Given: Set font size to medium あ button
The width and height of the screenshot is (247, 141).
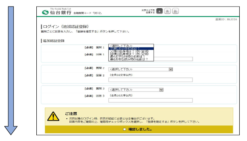Looking at the screenshot, I should [167, 11].
